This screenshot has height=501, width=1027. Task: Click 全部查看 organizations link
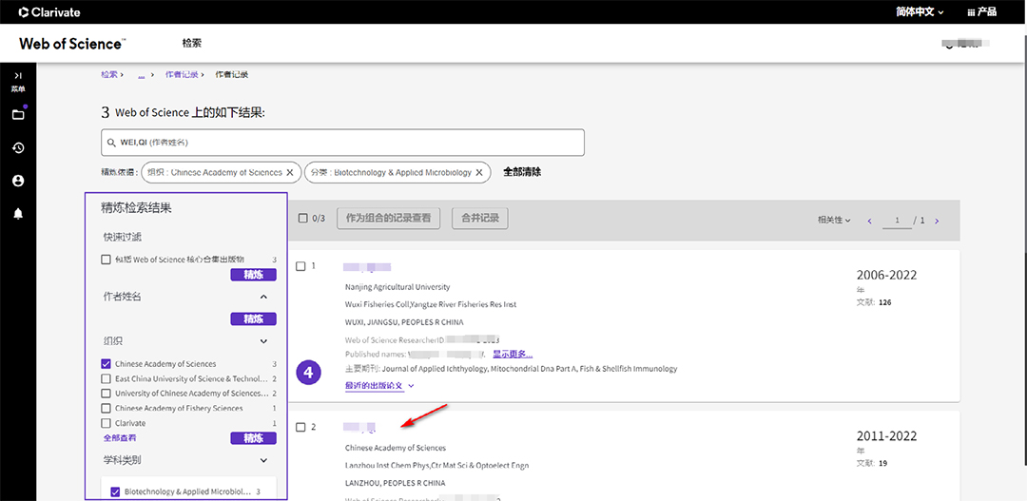click(120, 437)
